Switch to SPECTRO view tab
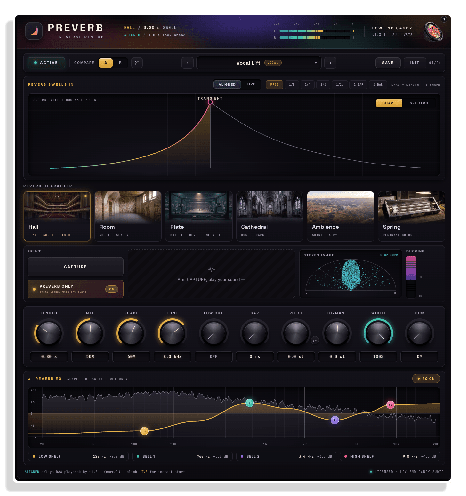Image resolution: width=466 pixels, height=496 pixels. 419,103
